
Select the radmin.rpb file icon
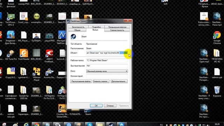click(x=217, y=73)
